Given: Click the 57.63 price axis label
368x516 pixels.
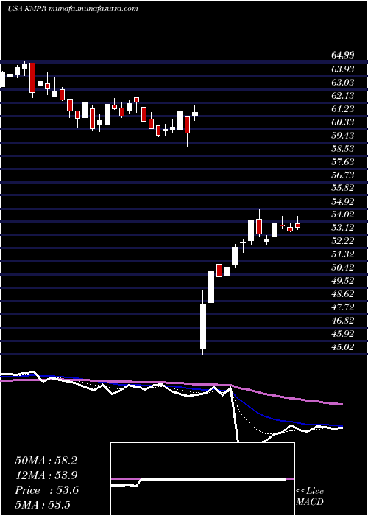Looking at the screenshot, I should (342, 161).
